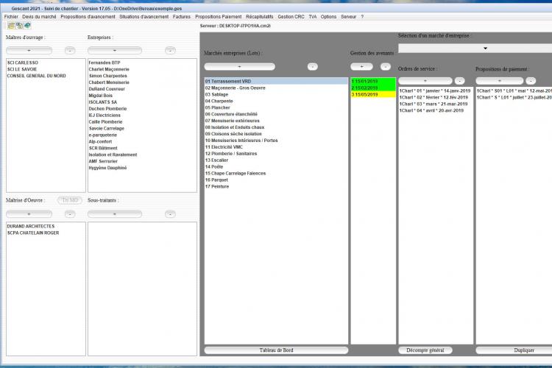Screen dimensions: 552x368
Task: Select the green avenant 1 15/01/2019
Action: 373,82
